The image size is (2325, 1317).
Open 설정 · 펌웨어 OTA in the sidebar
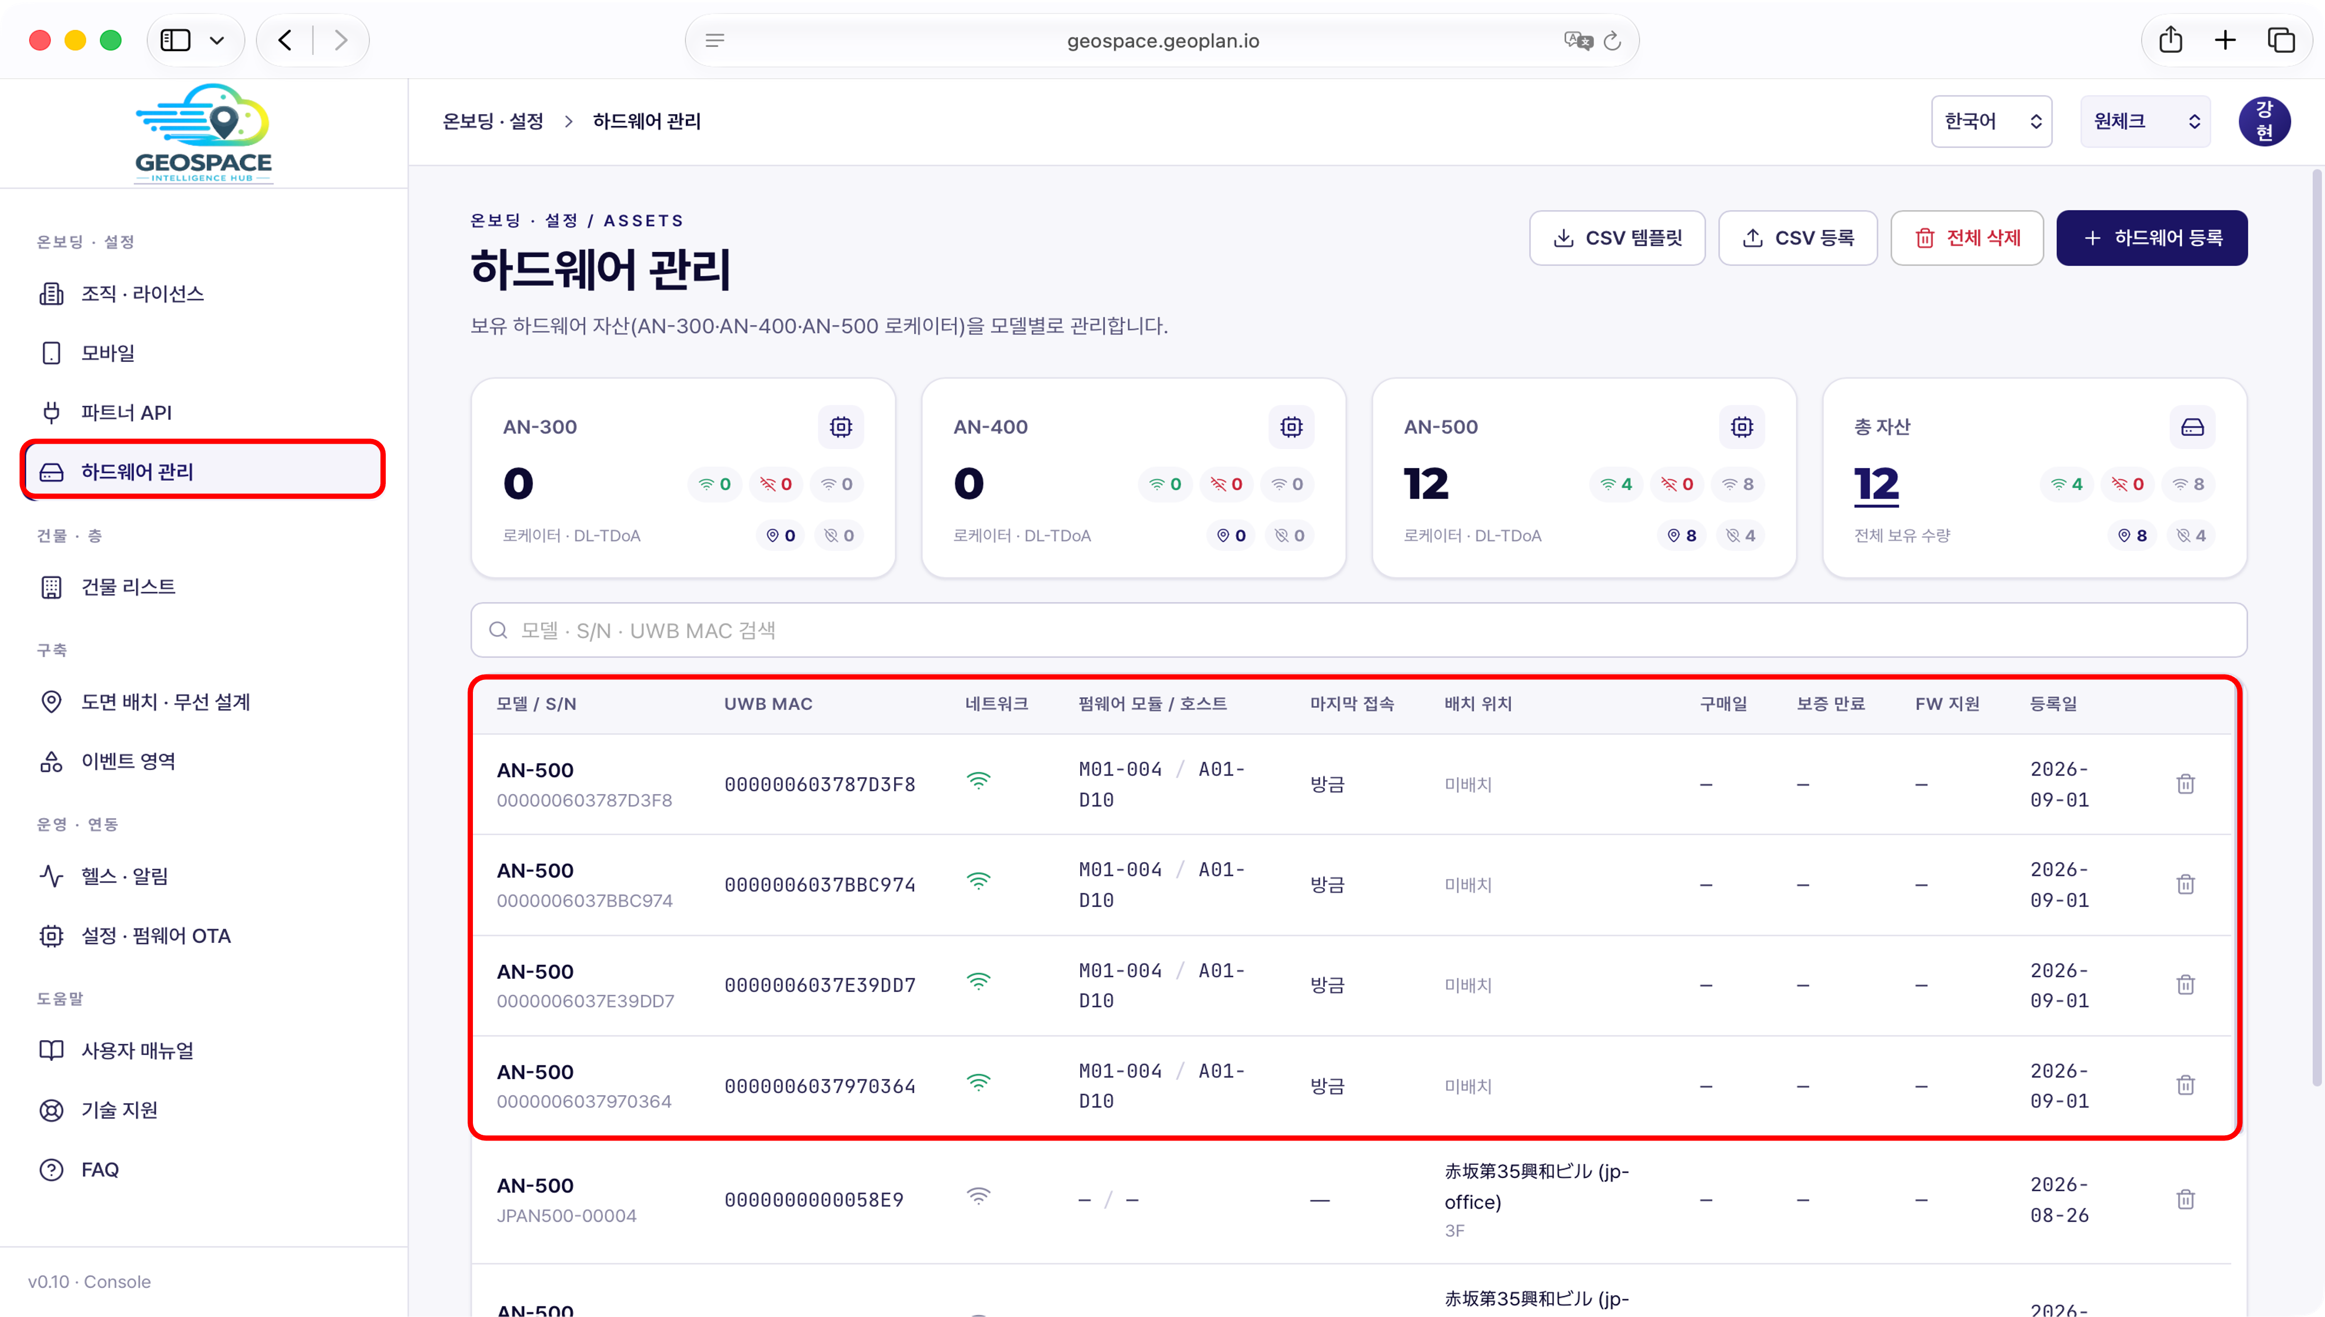pyautogui.click(x=203, y=936)
